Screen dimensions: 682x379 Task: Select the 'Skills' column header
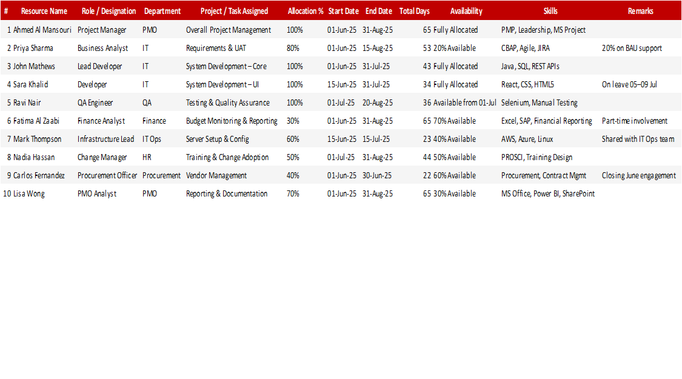[x=550, y=12]
